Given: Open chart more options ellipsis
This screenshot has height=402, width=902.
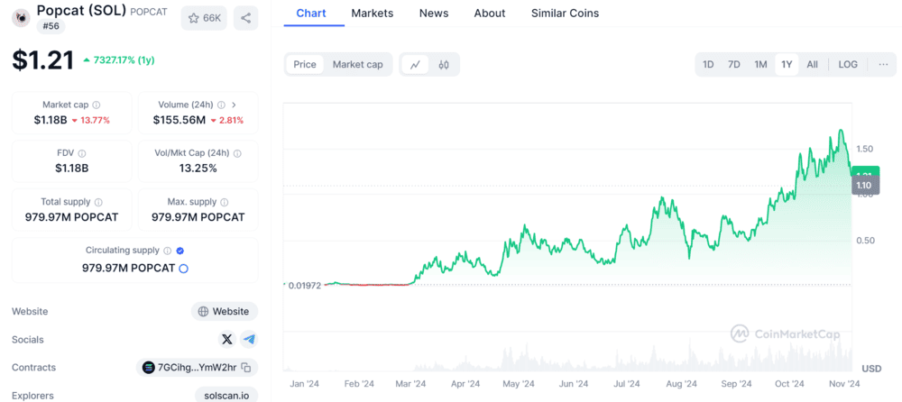Looking at the screenshot, I should [x=883, y=64].
